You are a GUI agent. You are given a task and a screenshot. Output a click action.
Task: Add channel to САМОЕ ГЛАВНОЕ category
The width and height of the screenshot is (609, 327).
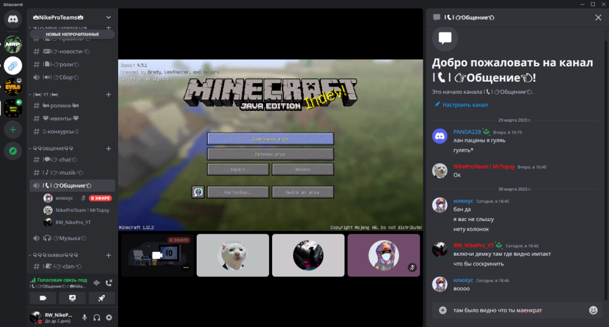(x=109, y=27)
